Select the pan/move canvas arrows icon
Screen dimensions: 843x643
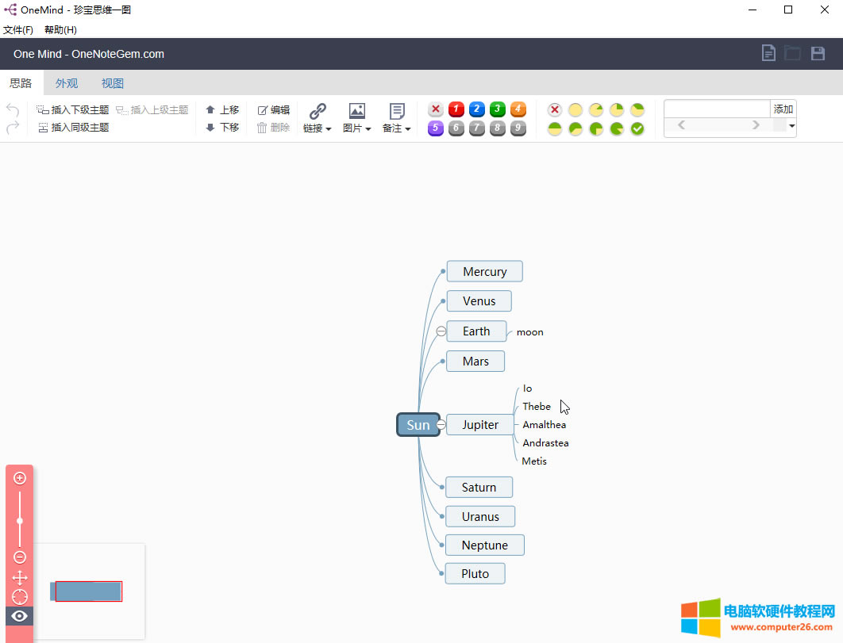pyautogui.click(x=20, y=578)
